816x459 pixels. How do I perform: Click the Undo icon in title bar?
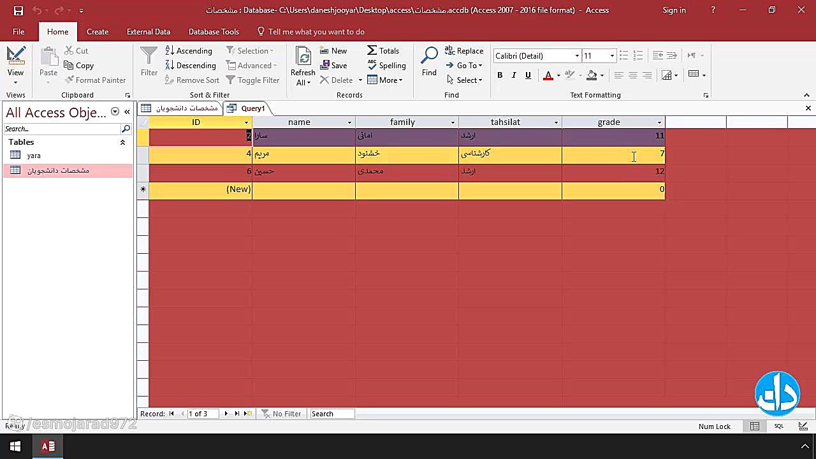pos(37,10)
